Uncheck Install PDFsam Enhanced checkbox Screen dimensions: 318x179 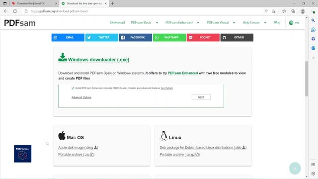(x=73, y=88)
